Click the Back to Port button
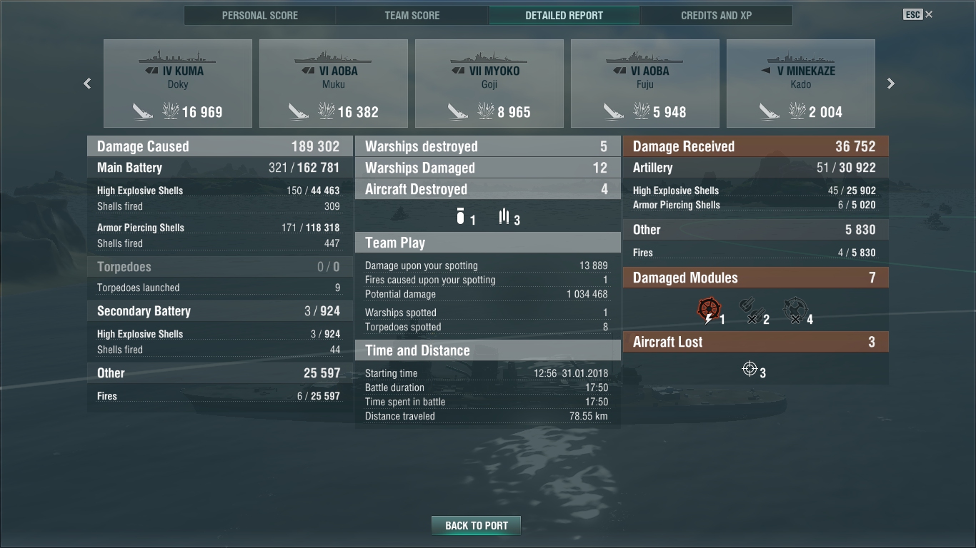 pos(476,525)
